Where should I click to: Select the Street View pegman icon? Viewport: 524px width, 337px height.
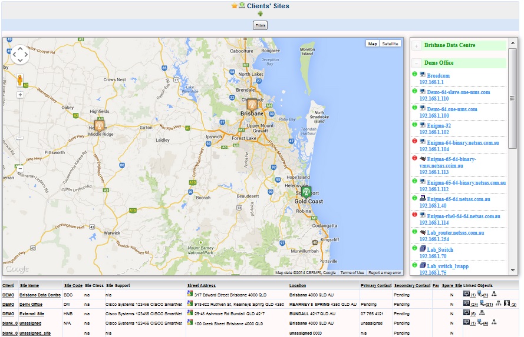click(19, 81)
